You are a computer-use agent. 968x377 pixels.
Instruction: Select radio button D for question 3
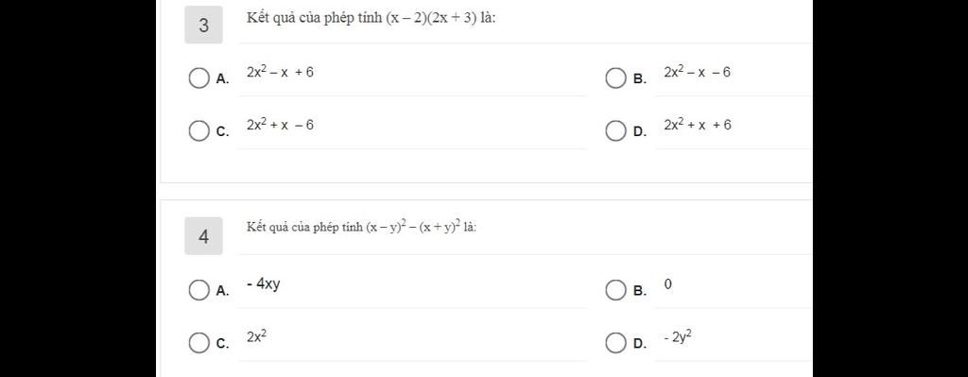615,131
